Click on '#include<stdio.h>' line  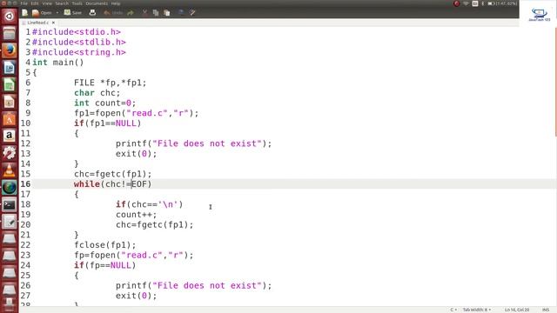(x=77, y=32)
